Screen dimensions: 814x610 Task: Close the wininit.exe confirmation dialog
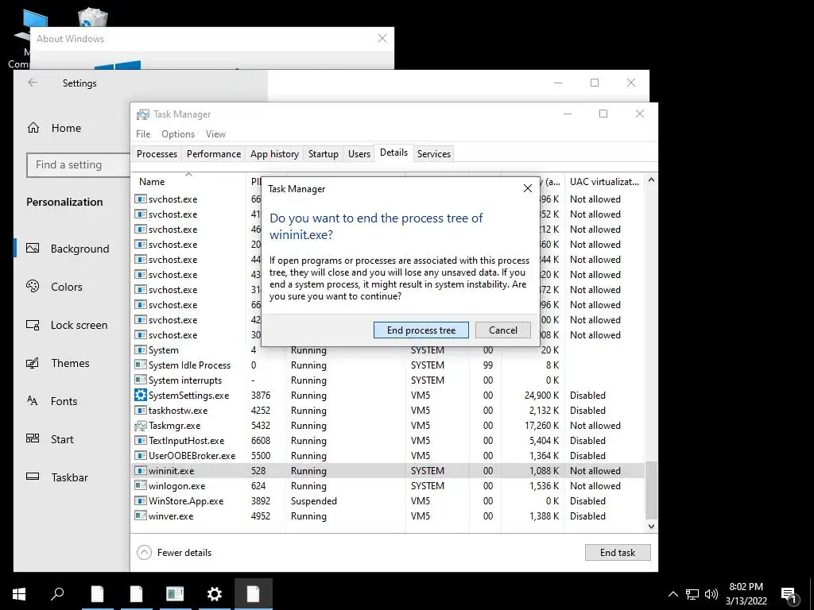coord(528,188)
